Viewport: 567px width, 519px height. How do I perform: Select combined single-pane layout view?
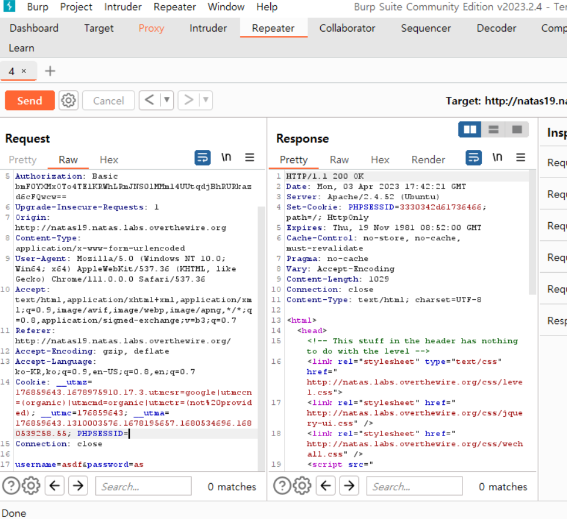coord(517,129)
